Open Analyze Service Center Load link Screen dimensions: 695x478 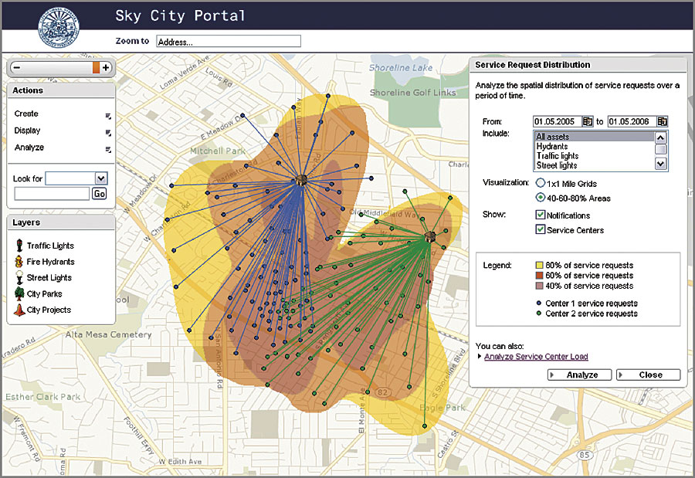536,357
